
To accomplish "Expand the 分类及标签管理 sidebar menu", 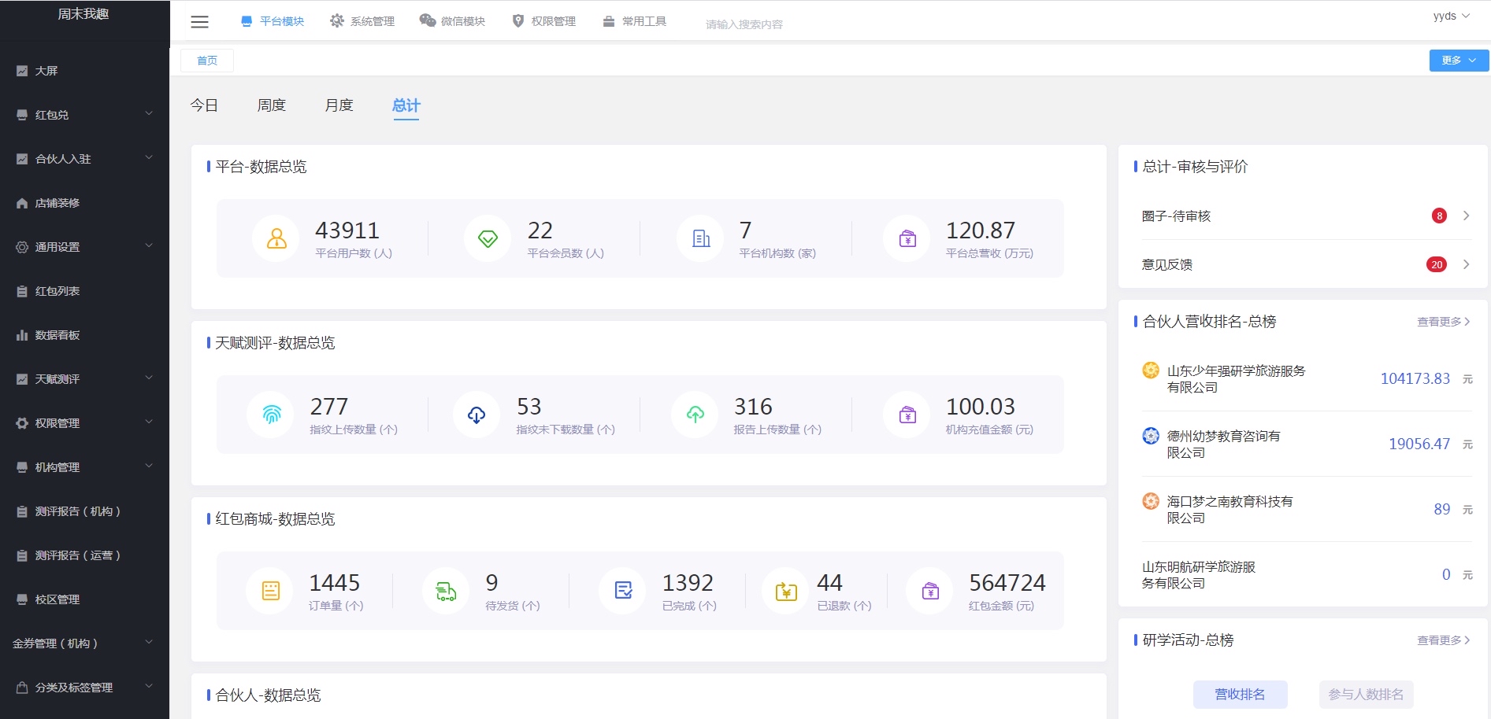I will click(84, 688).
